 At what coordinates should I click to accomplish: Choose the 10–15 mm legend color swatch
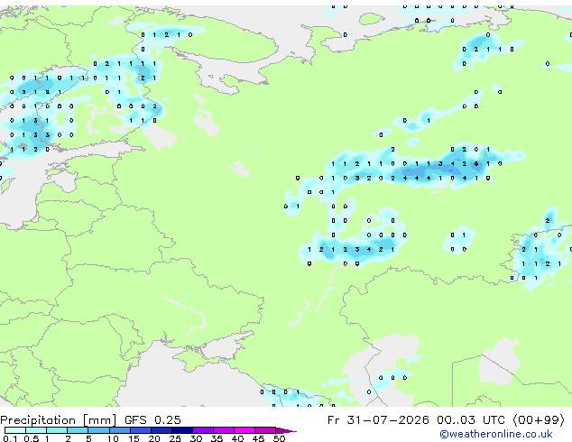119,430
